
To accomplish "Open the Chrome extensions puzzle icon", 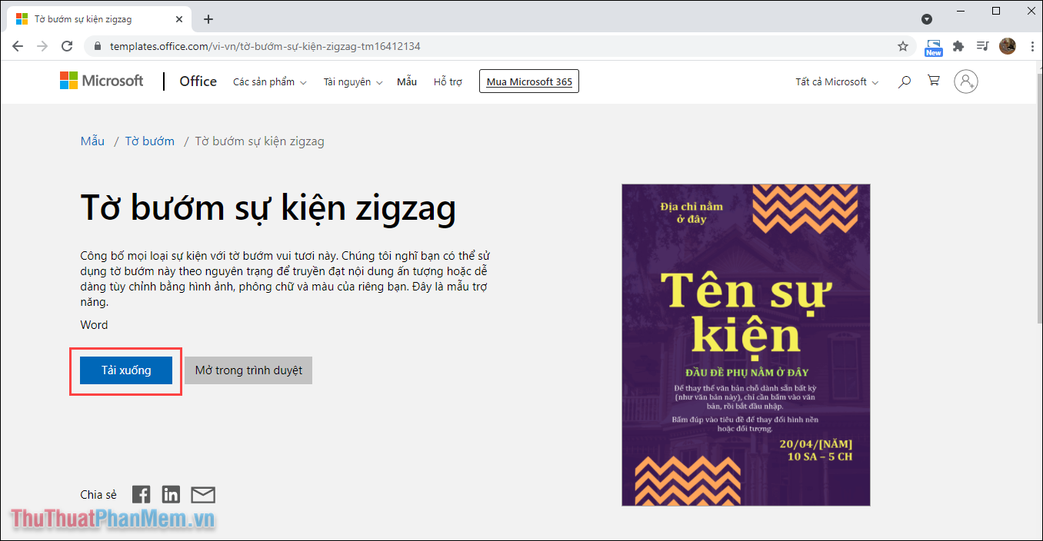I will pyautogui.click(x=958, y=46).
